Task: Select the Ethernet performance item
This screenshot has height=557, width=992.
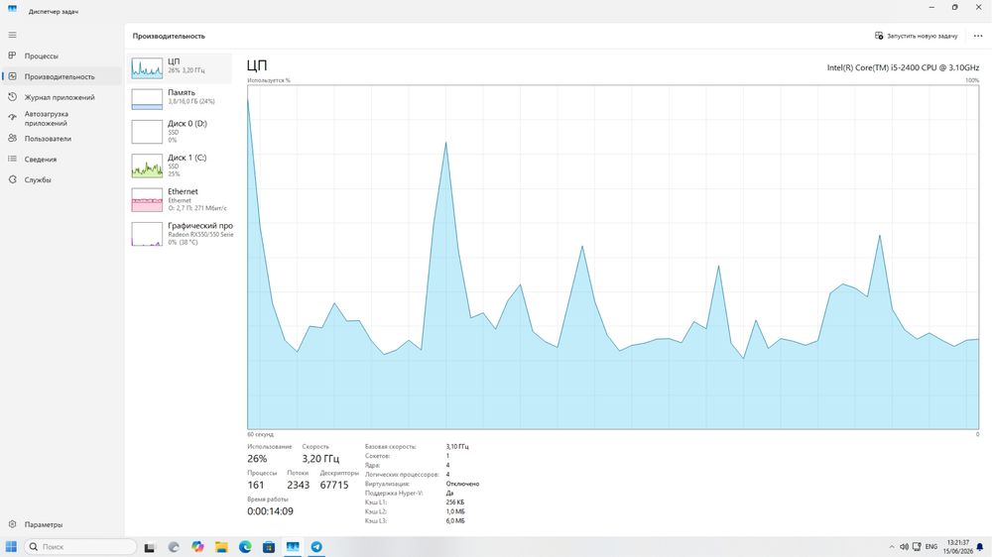Action: pos(181,199)
